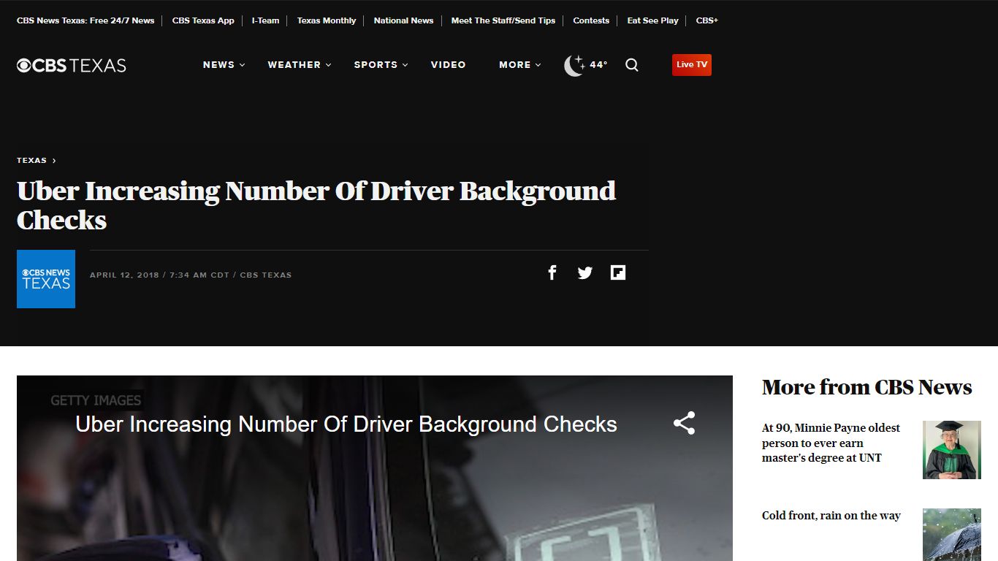Viewport: 998px width, 561px height.
Task: Share article on Twitter icon
Action: pyautogui.click(x=585, y=272)
